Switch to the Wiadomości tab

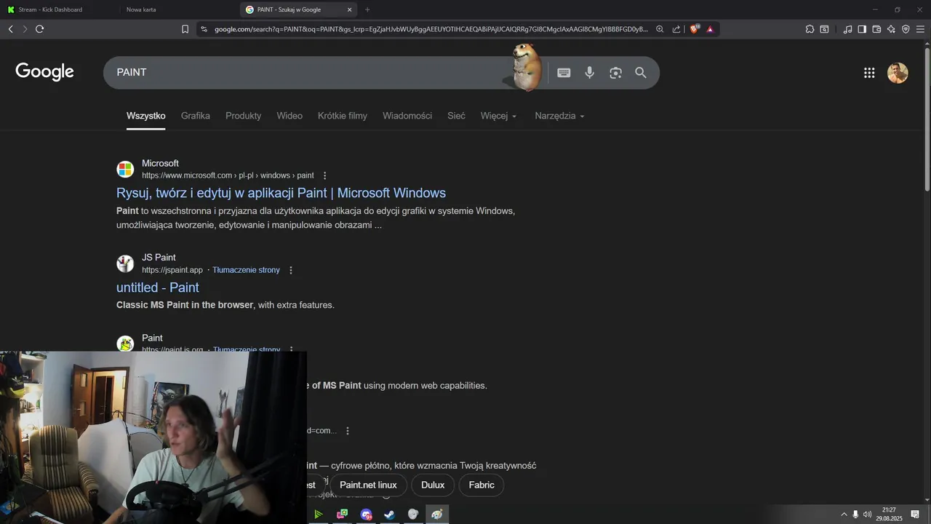(407, 116)
